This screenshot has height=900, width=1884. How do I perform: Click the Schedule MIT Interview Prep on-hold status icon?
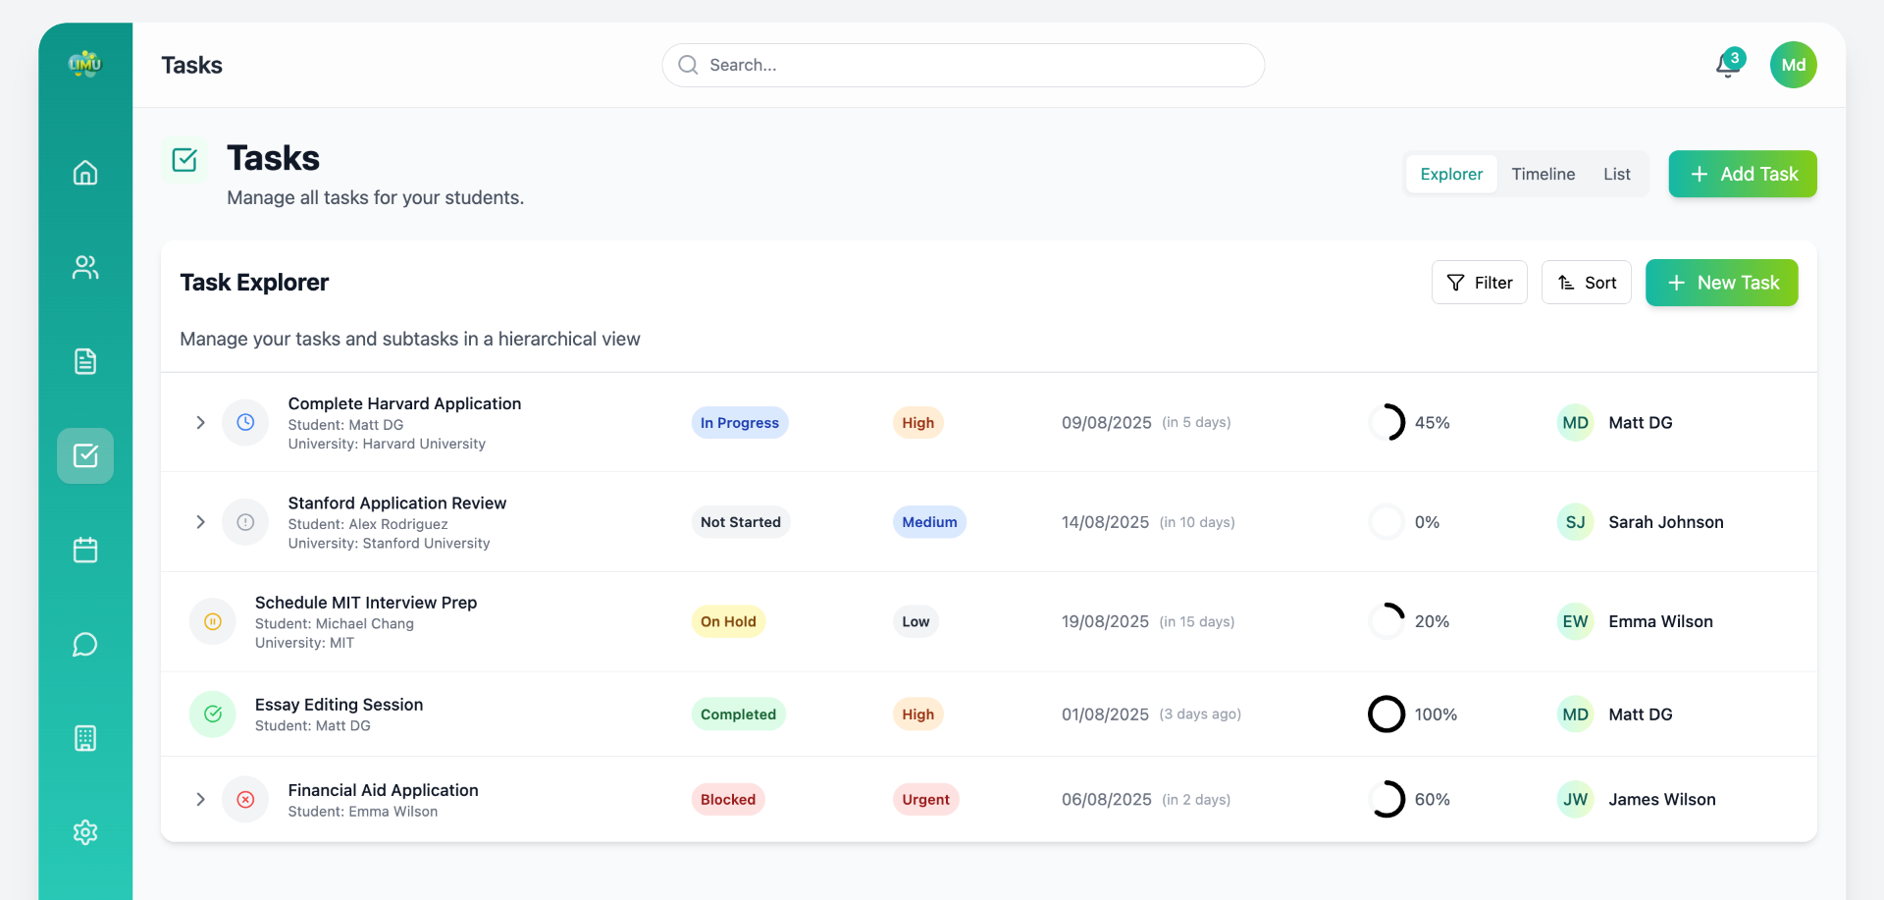(213, 622)
